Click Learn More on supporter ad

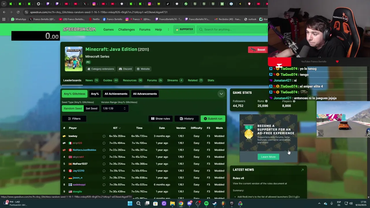[x=268, y=157]
